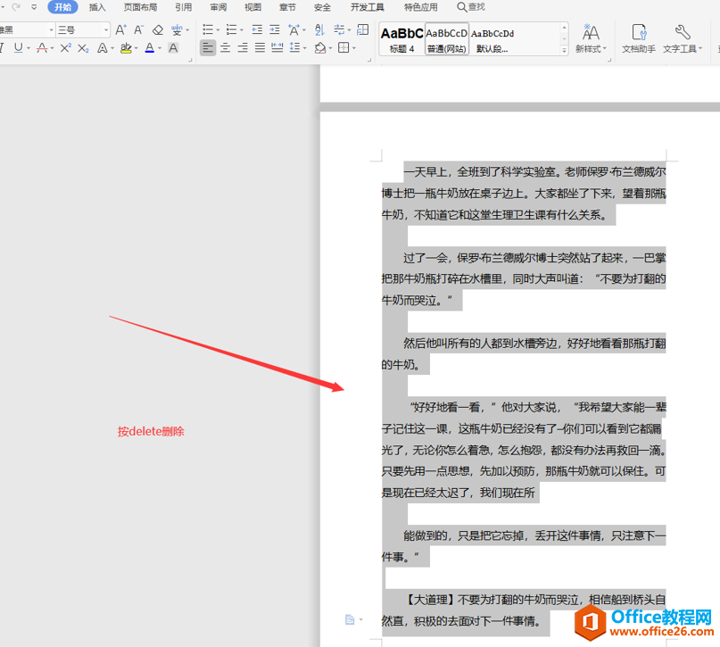
Task: Increase font size with A+ icon
Action: [120, 30]
